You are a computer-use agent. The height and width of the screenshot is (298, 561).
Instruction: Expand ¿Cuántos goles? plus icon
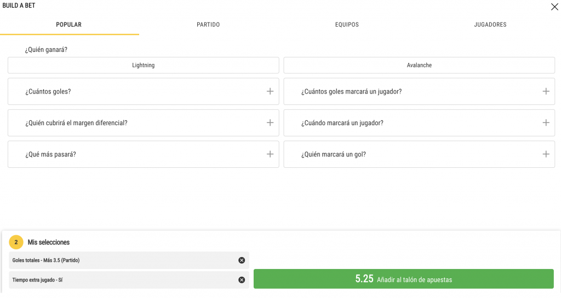coord(270,91)
